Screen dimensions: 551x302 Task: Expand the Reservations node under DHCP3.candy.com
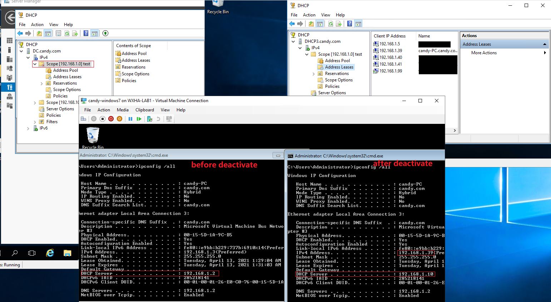point(314,73)
